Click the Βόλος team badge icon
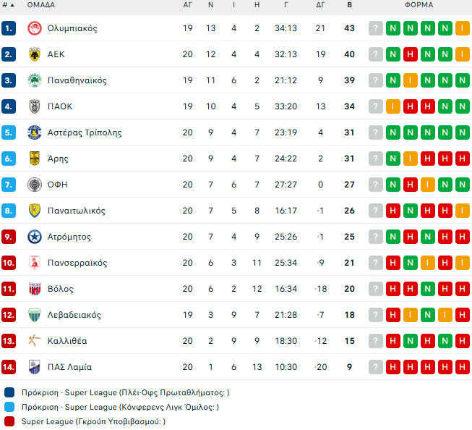 coord(34,289)
